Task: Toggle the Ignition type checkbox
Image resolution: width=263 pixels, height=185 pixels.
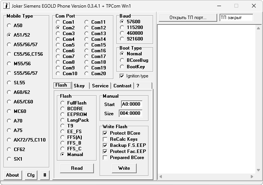Action: point(134,76)
